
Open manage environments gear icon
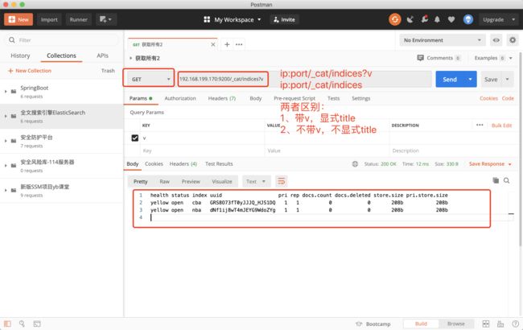513,40
